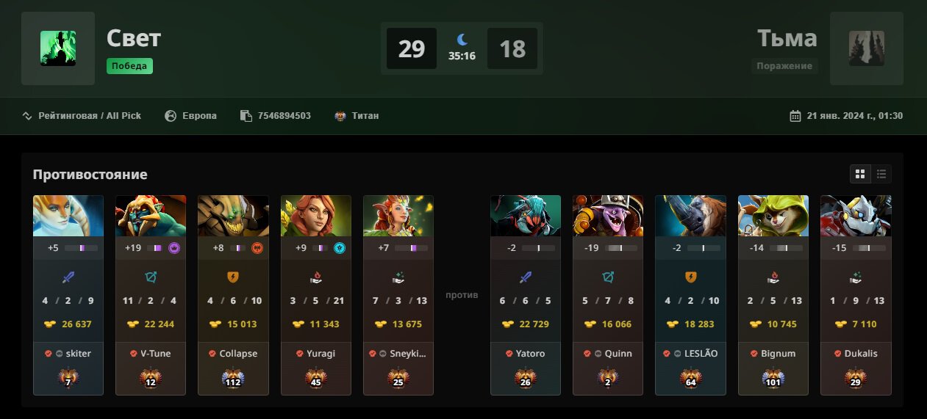Click the Рейтинговая / All Pick mode label
The width and height of the screenshot is (927, 419).
pos(90,116)
